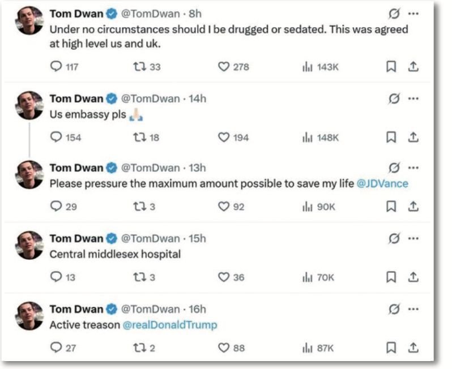Bookmark the 'Active treason' tweet
Image resolution: width=452 pixels, height=369 pixels.
[x=391, y=347]
